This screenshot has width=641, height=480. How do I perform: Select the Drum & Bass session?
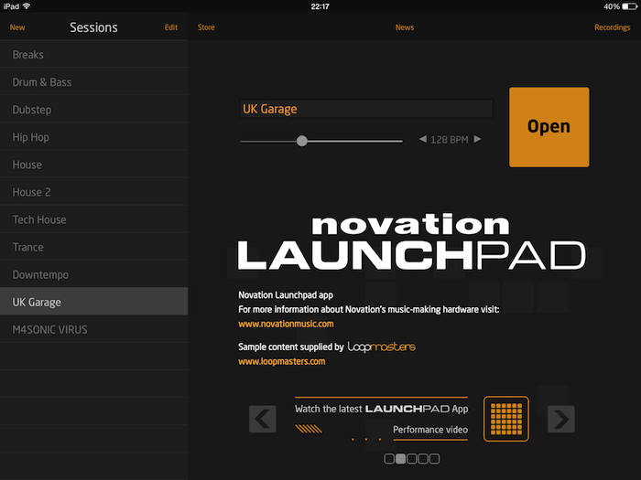pos(94,81)
